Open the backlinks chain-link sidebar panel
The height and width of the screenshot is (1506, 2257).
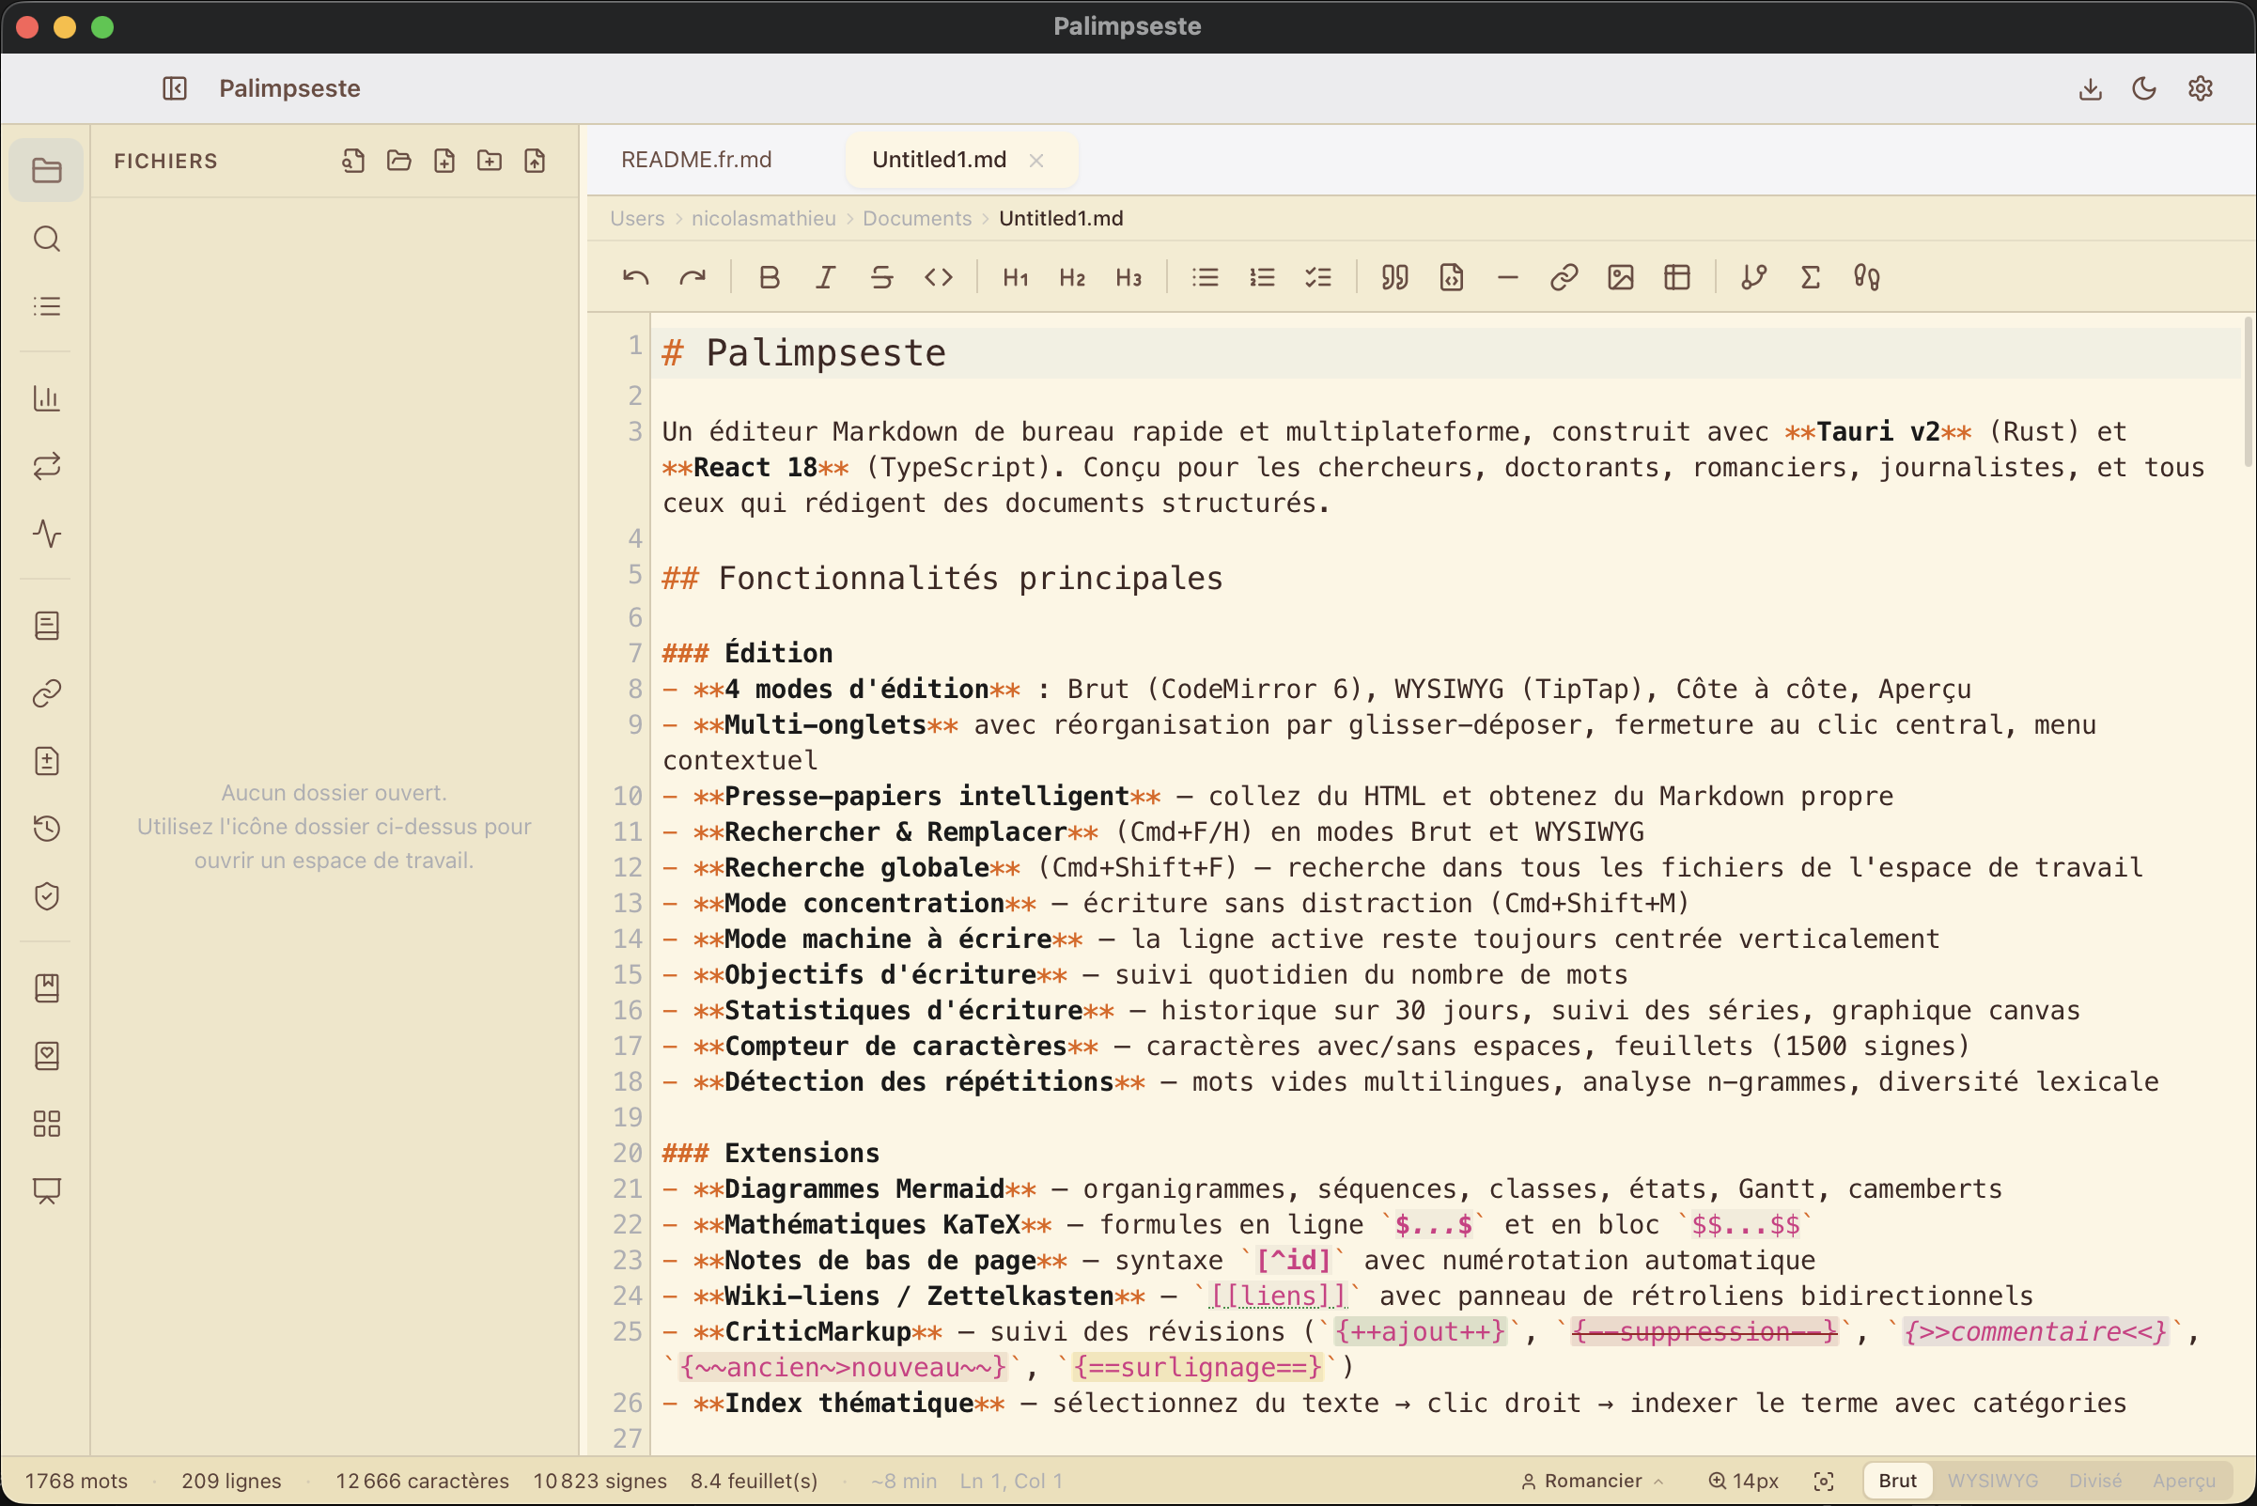[46, 692]
